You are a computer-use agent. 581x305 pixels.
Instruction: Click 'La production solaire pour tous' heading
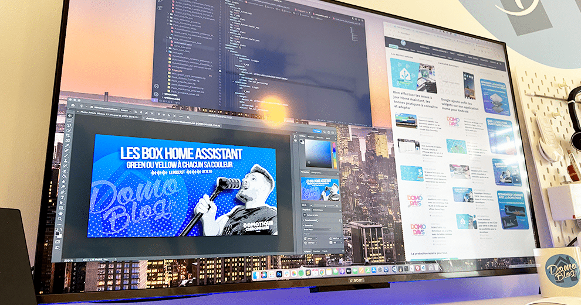point(429,254)
